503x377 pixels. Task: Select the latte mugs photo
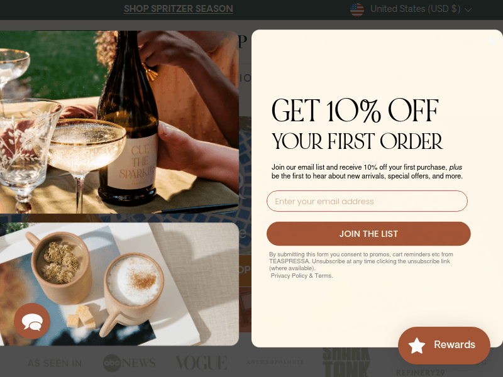[x=119, y=284]
